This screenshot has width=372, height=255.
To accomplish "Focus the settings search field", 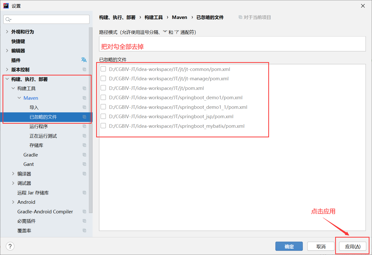I will point(46,19).
